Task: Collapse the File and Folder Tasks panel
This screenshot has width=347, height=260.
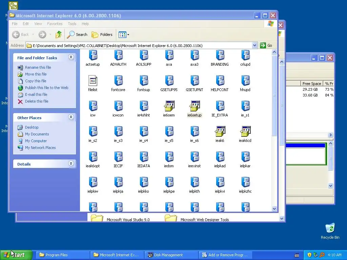Action: 71,57
